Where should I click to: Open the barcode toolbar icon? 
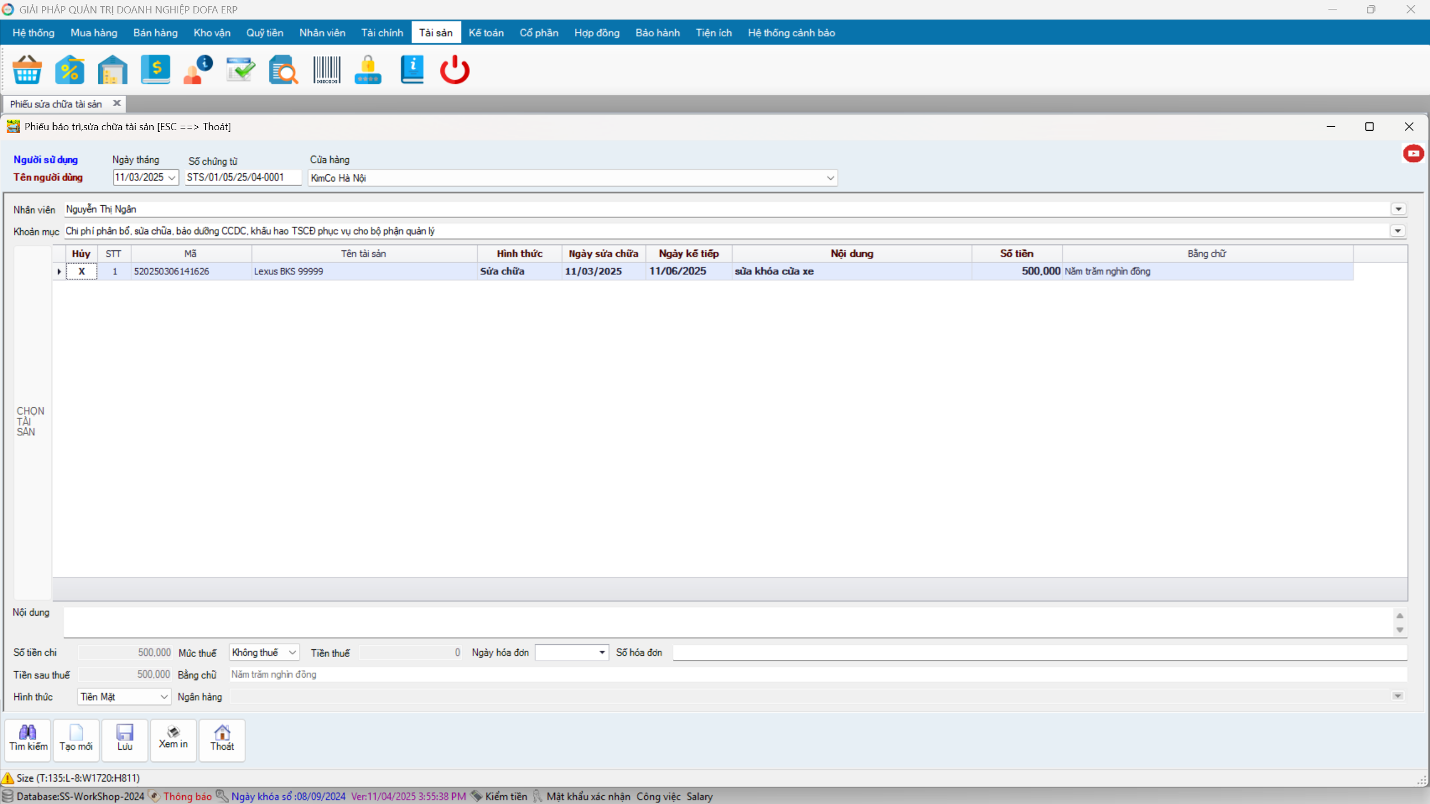pos(326,70)
